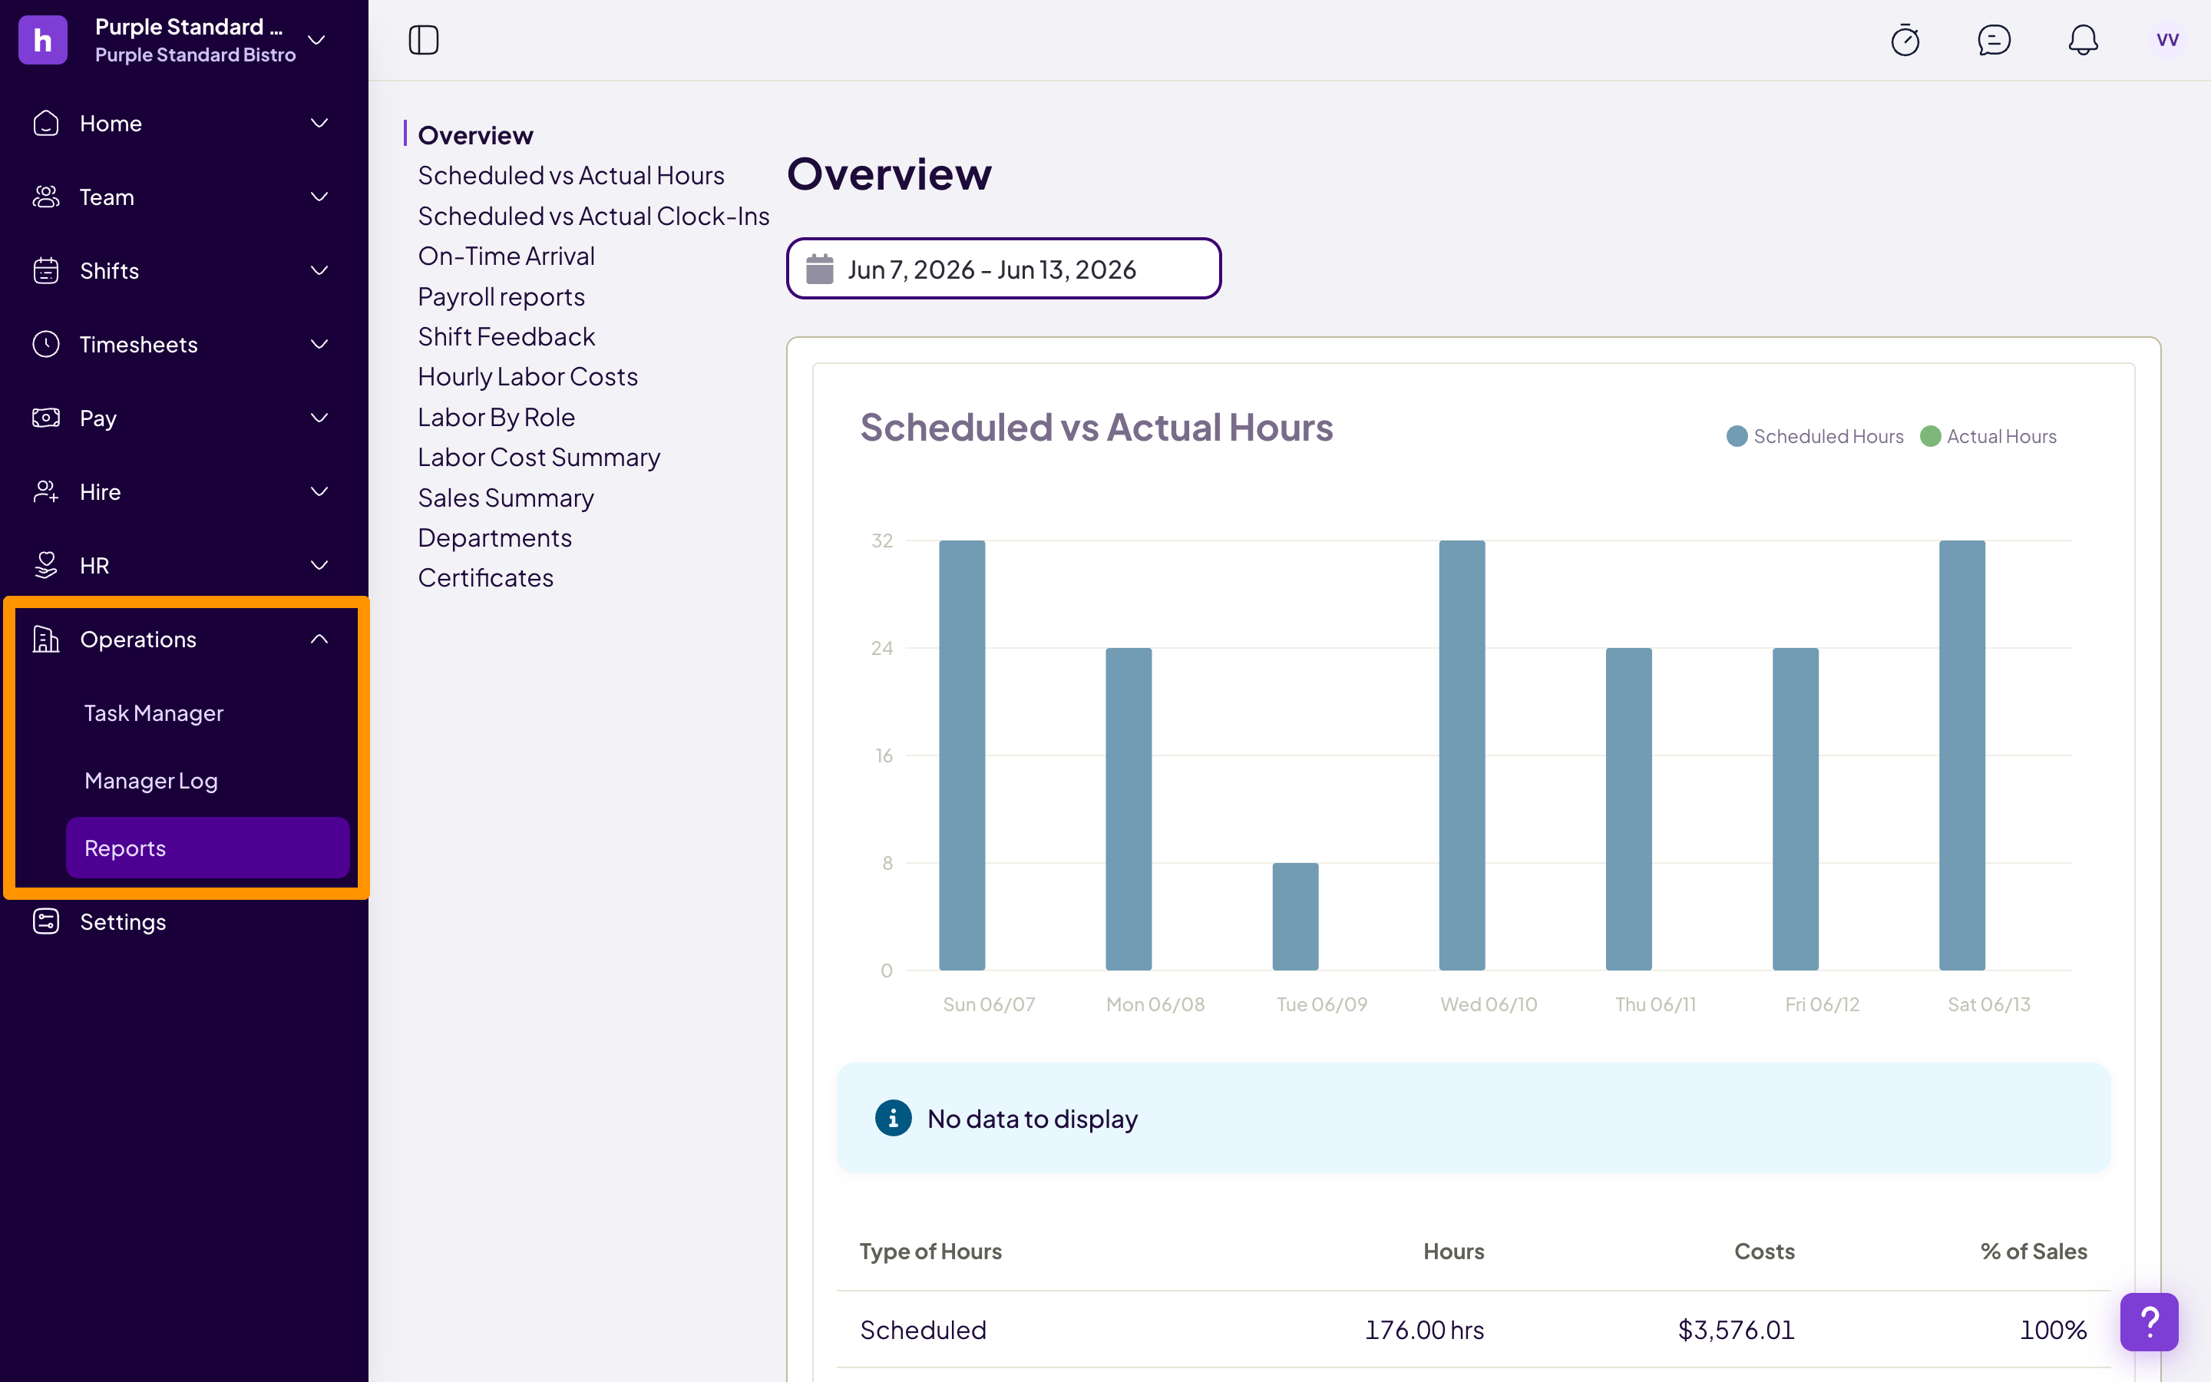The width and height of the screenshot is (2211, 1382).
Task: Select the Reports menu item
Action: (207, 848)
